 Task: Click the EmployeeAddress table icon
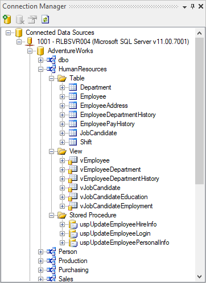point(73,106)
